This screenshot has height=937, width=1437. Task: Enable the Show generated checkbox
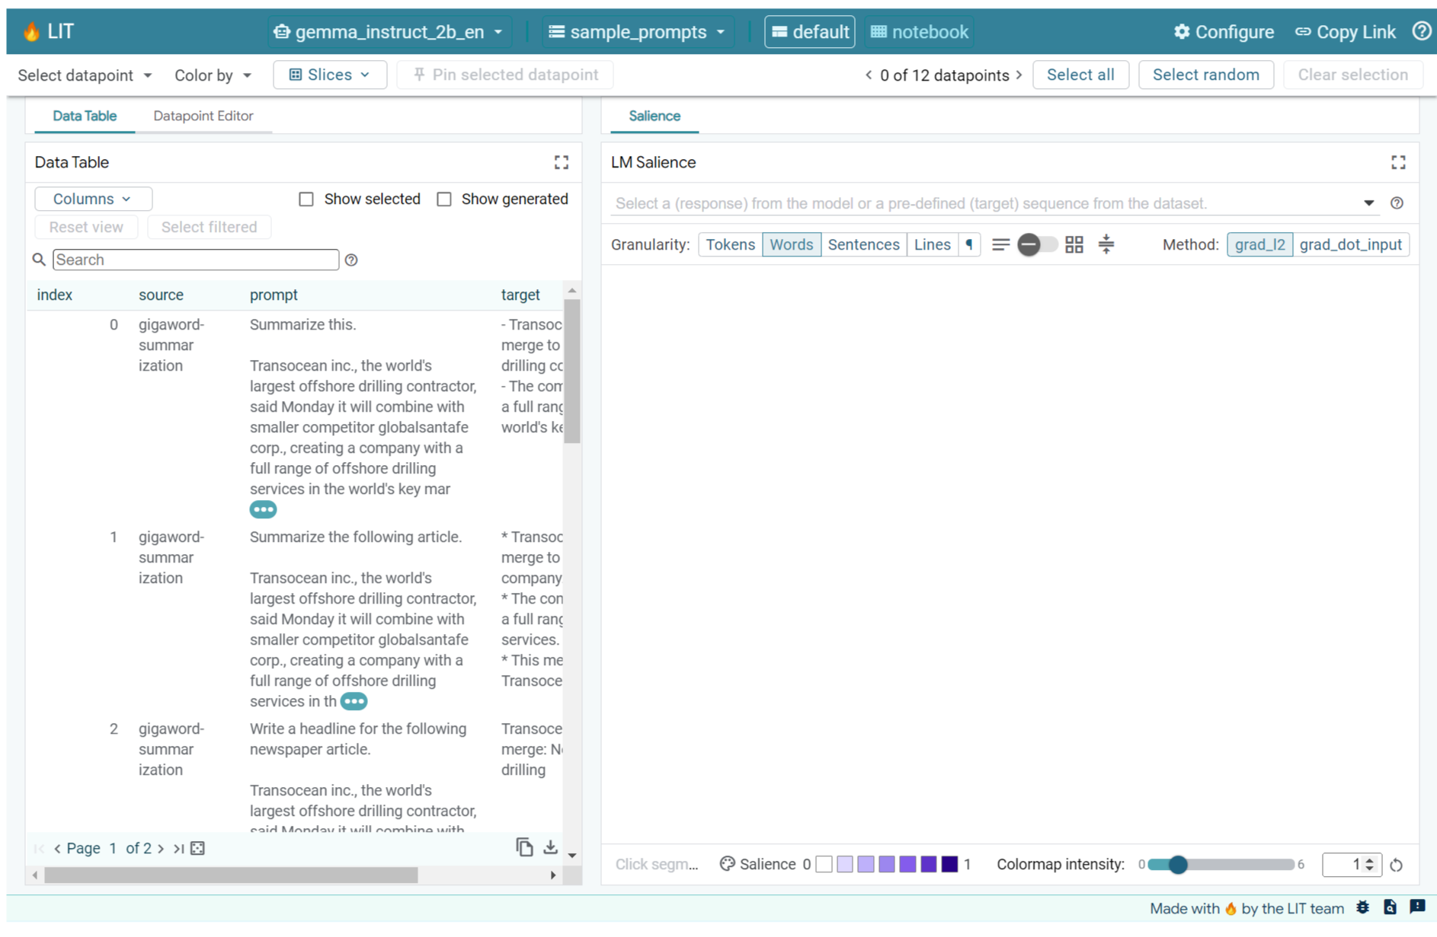coord(444,199)
